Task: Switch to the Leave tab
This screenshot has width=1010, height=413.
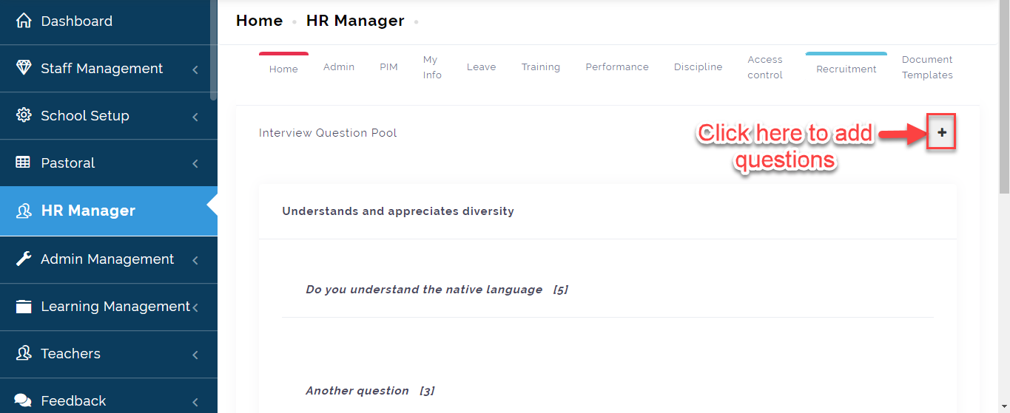Action: coord(481,66)
